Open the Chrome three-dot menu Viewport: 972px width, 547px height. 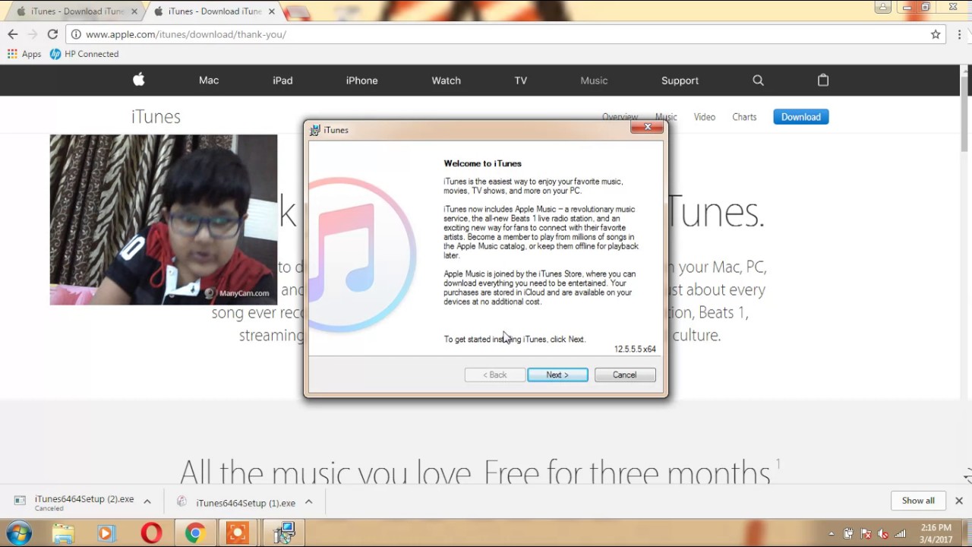960,34
